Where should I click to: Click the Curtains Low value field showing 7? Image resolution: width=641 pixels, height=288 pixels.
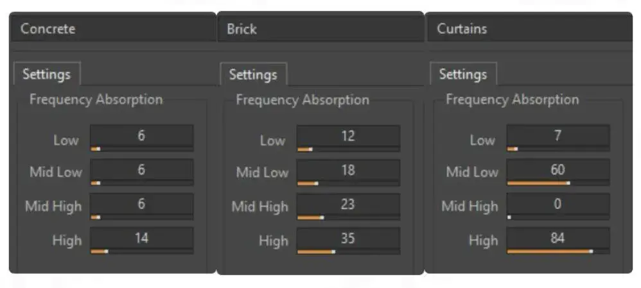point(558,135)
